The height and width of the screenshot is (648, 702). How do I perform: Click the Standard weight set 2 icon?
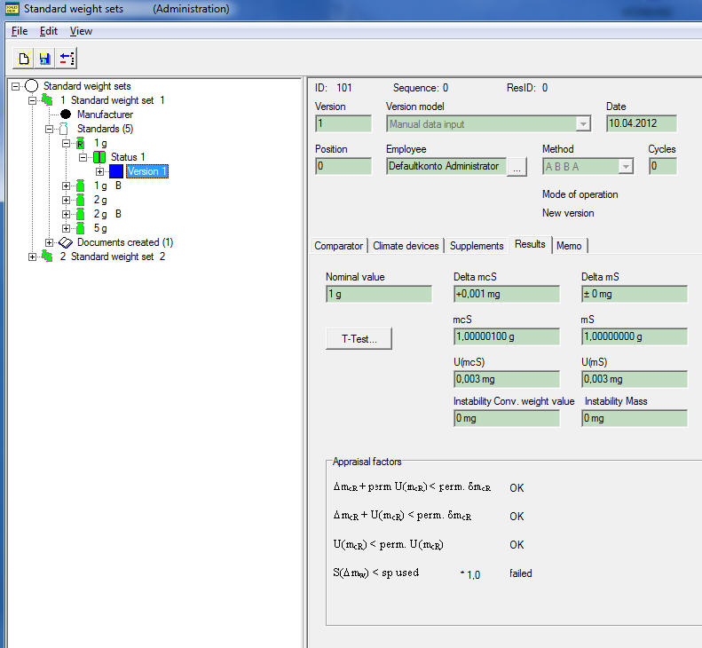[46, 257]
